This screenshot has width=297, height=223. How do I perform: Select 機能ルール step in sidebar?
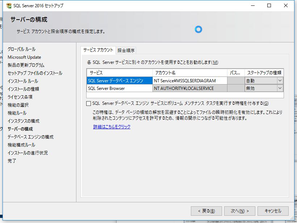click(x=17, y=113)
